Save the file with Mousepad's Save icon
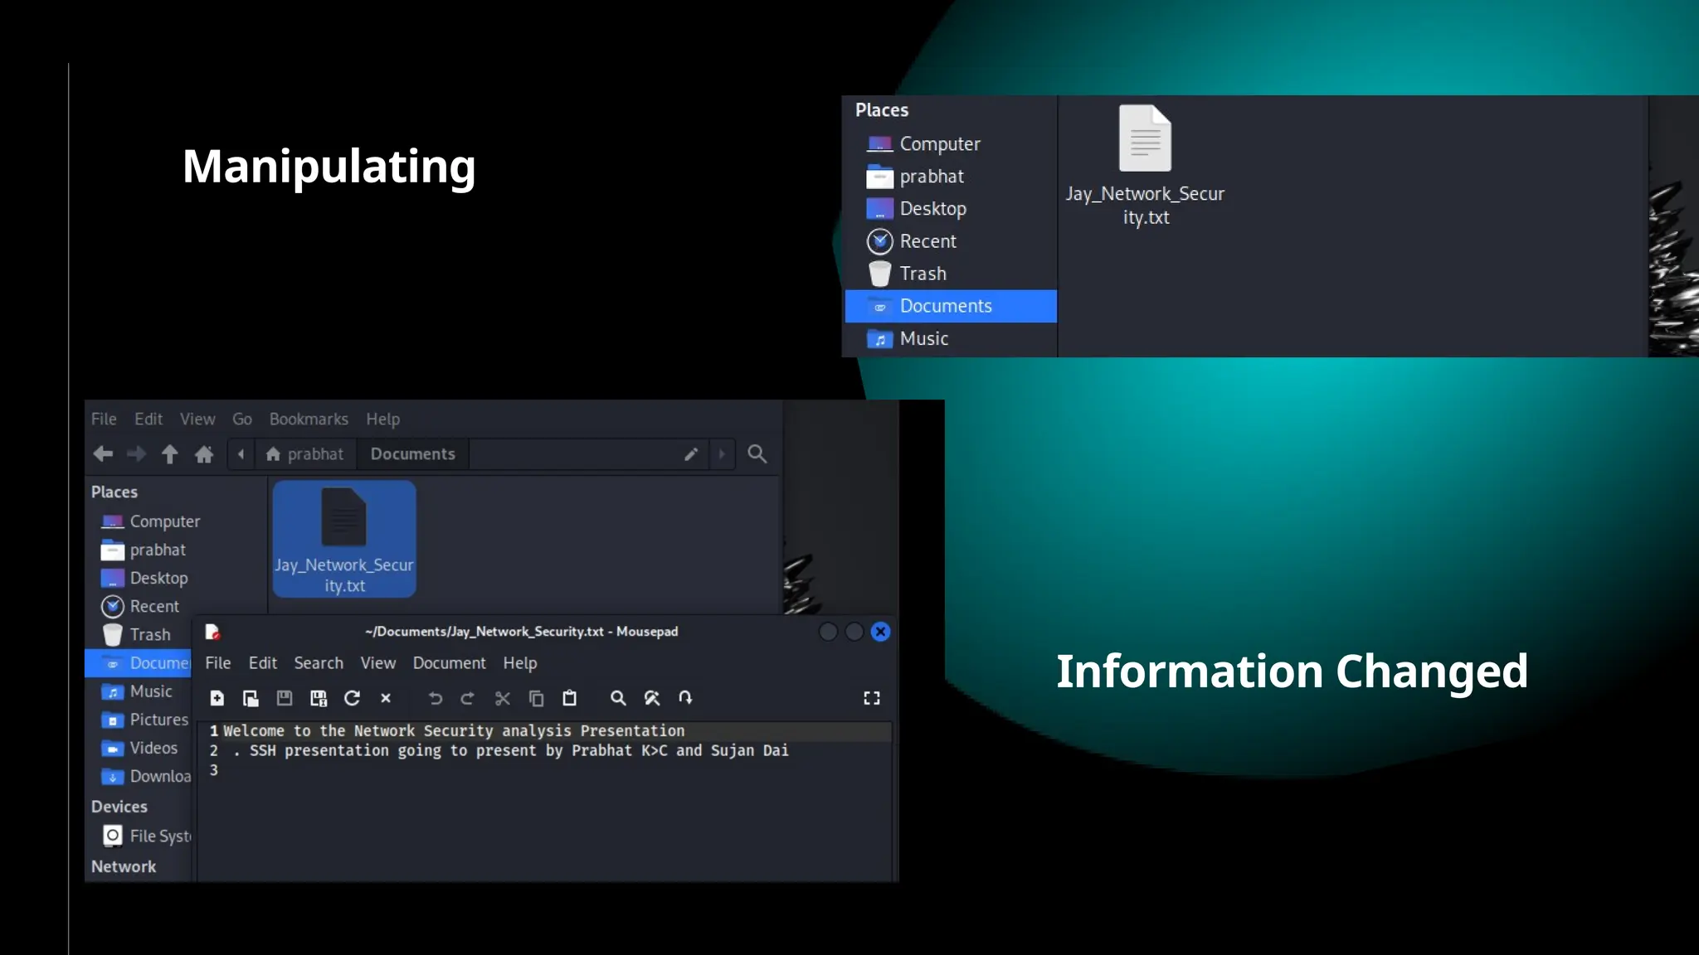This screenshot has height=955, width=1699. (x=285, y=698)
